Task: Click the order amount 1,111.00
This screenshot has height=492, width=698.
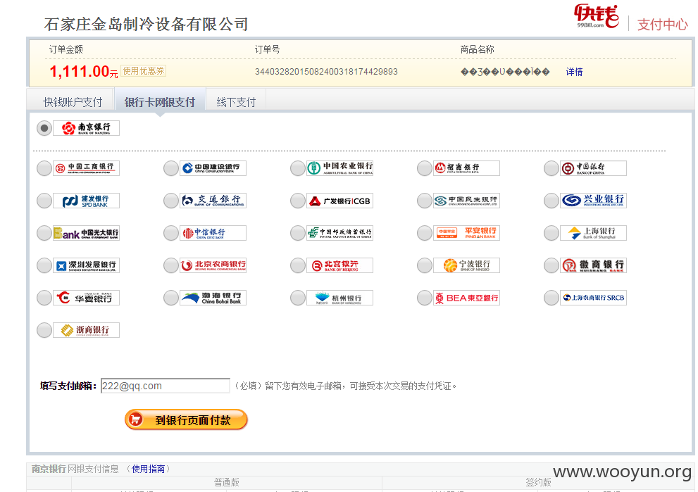Action: [79, 72]
